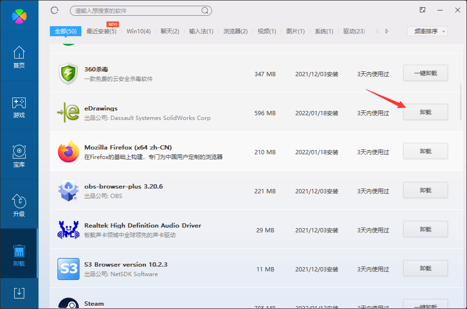Viewport: 467px width, 309px height.
Task: Click the Realtek High Definition Audio Driver name
Action: [143, 226]
